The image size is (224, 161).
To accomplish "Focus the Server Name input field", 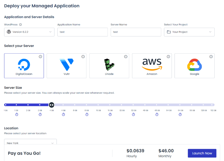I will [x=136, y=32].
